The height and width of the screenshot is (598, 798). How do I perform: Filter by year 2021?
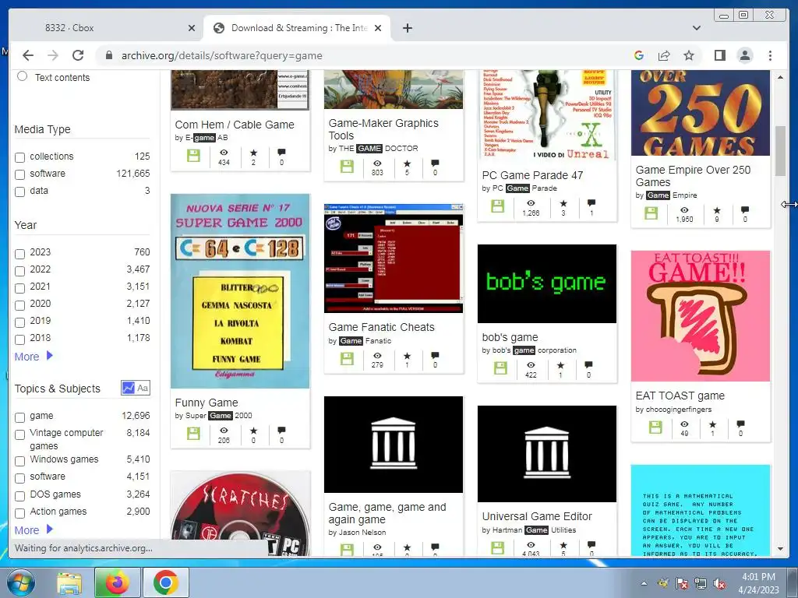19,288
